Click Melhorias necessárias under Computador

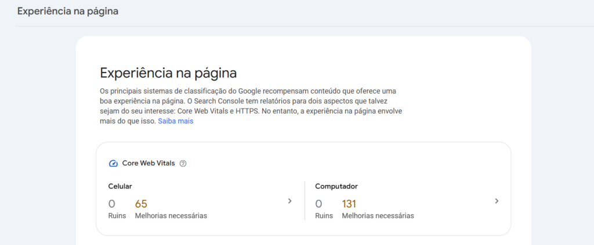click(x=378, y=215)
